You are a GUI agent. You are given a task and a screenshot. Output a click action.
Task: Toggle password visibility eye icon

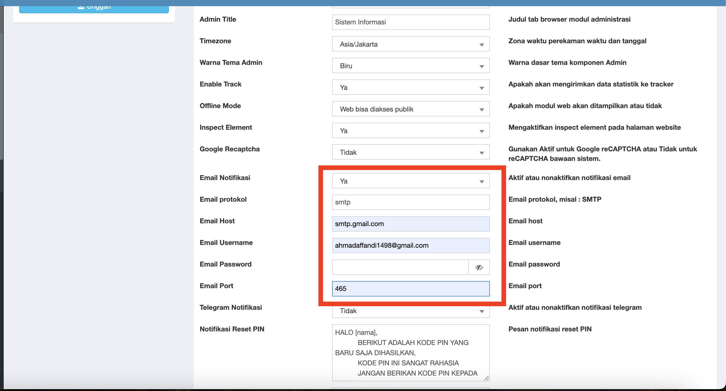click(x=479, y=267)
